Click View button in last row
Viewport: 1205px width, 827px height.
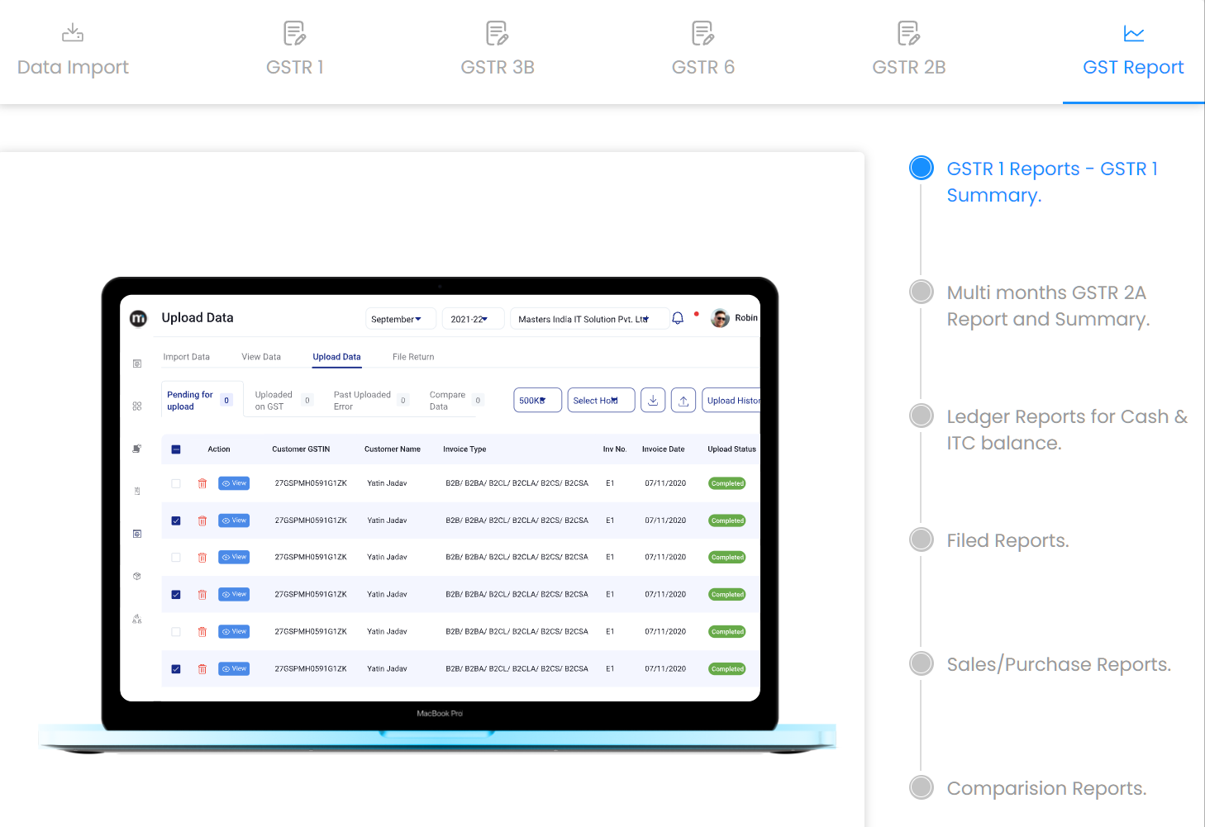234,668
